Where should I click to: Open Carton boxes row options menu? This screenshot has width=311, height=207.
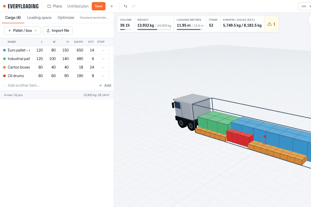[x=109, y=67]
